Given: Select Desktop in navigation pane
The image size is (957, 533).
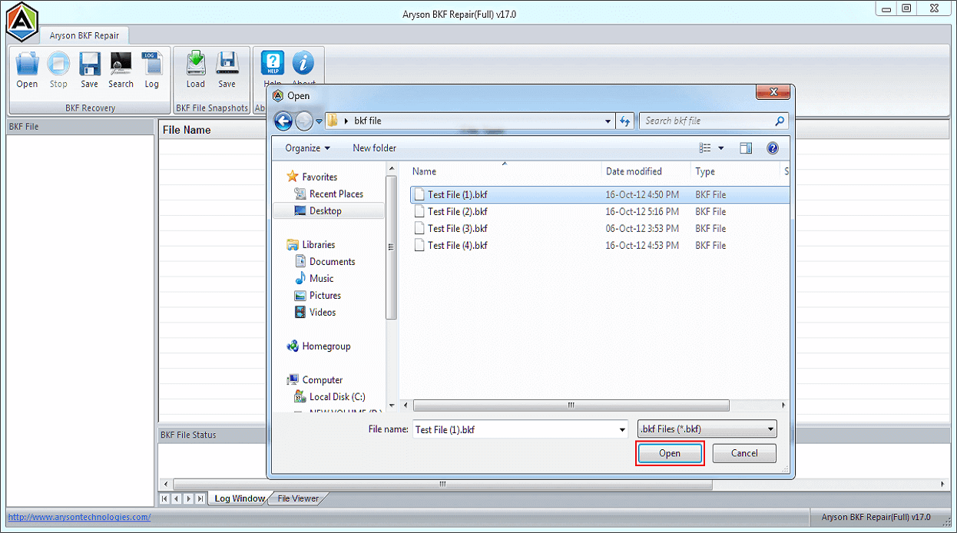Looking at the screenshot, I should (x=329, y=210).
